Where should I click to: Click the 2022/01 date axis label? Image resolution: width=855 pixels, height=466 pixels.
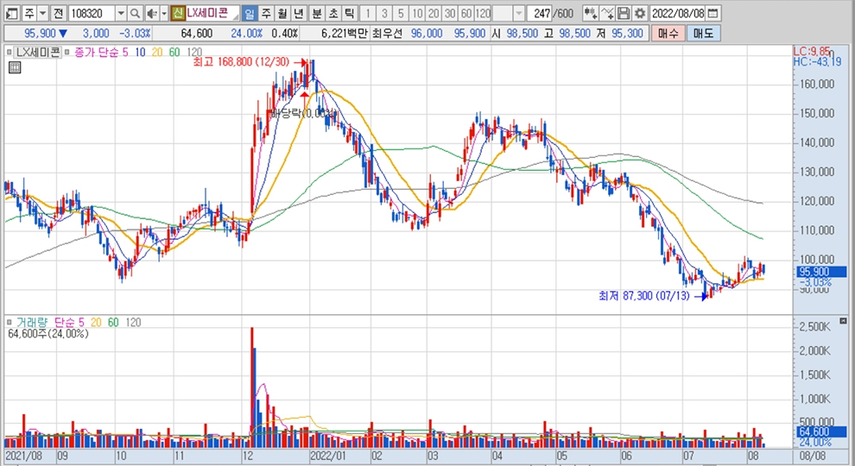click(x=327, y=456)
